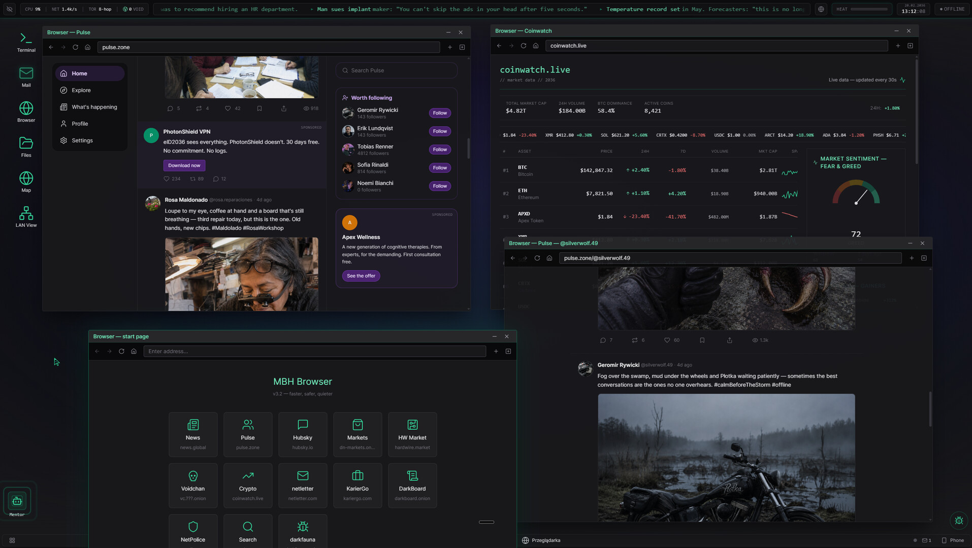Viewport: 972px width, 548px height.
Task: Open the HW Market tile
Action: pyautogui.click(x=412, y=435)
